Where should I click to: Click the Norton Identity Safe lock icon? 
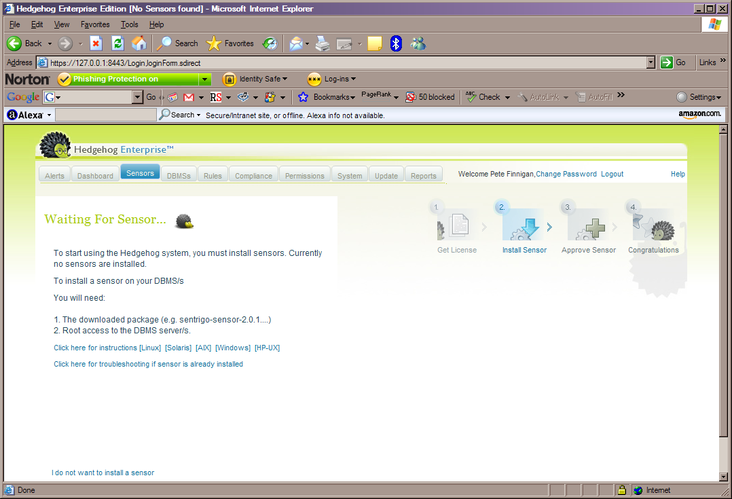point(230,79)
